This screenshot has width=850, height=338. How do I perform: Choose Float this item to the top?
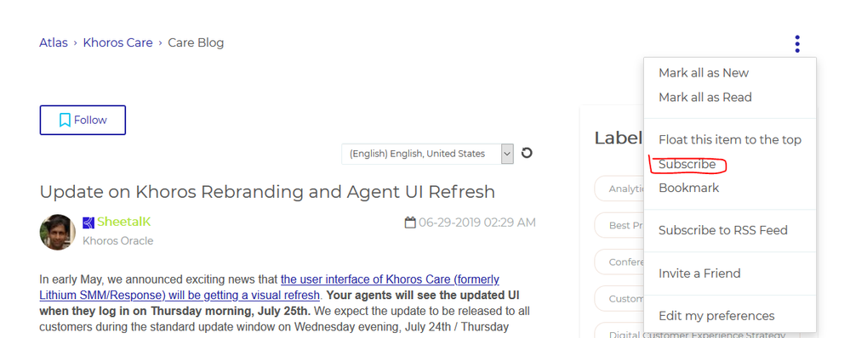[730, 139]
